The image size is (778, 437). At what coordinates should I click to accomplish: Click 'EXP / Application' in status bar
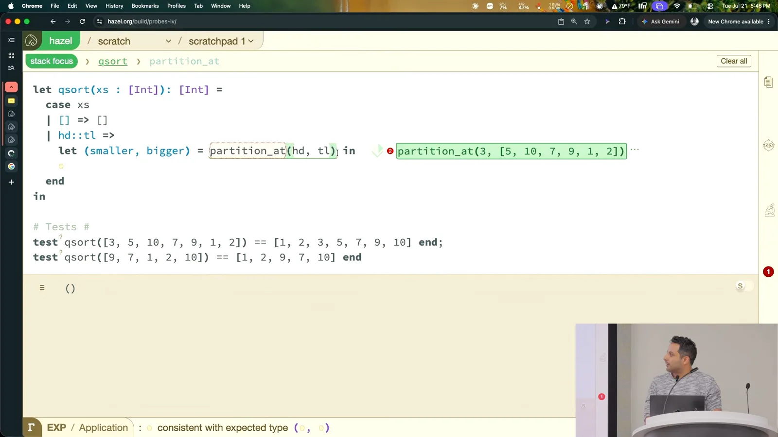pyautogui.click(x=88, y=427)
